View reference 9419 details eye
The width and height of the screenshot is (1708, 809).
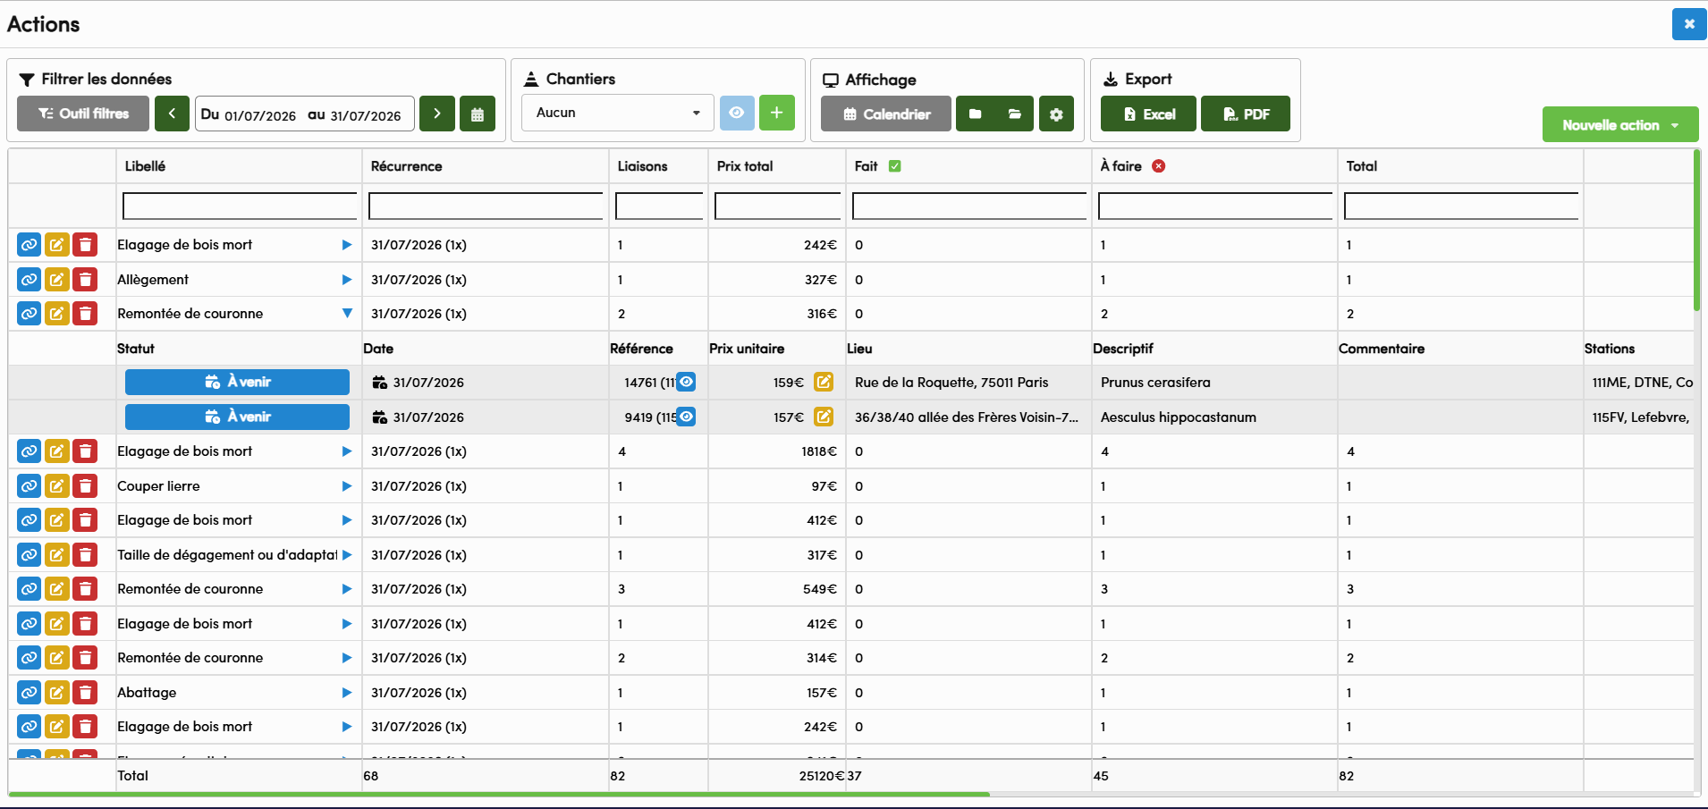pos(686,417)
